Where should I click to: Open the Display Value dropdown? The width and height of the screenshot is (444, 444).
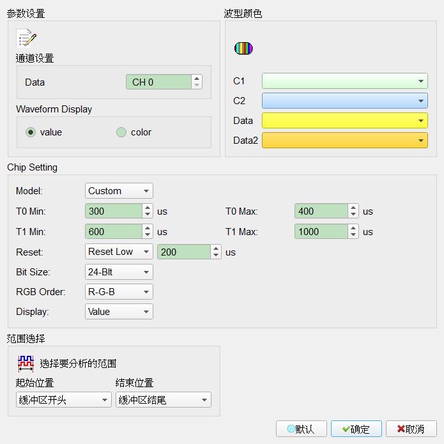pos(119,312)
